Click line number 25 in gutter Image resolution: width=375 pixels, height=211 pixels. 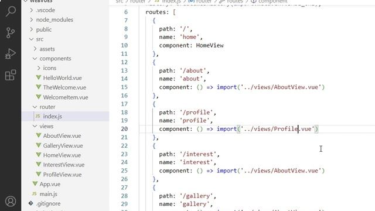coord(124,171)
